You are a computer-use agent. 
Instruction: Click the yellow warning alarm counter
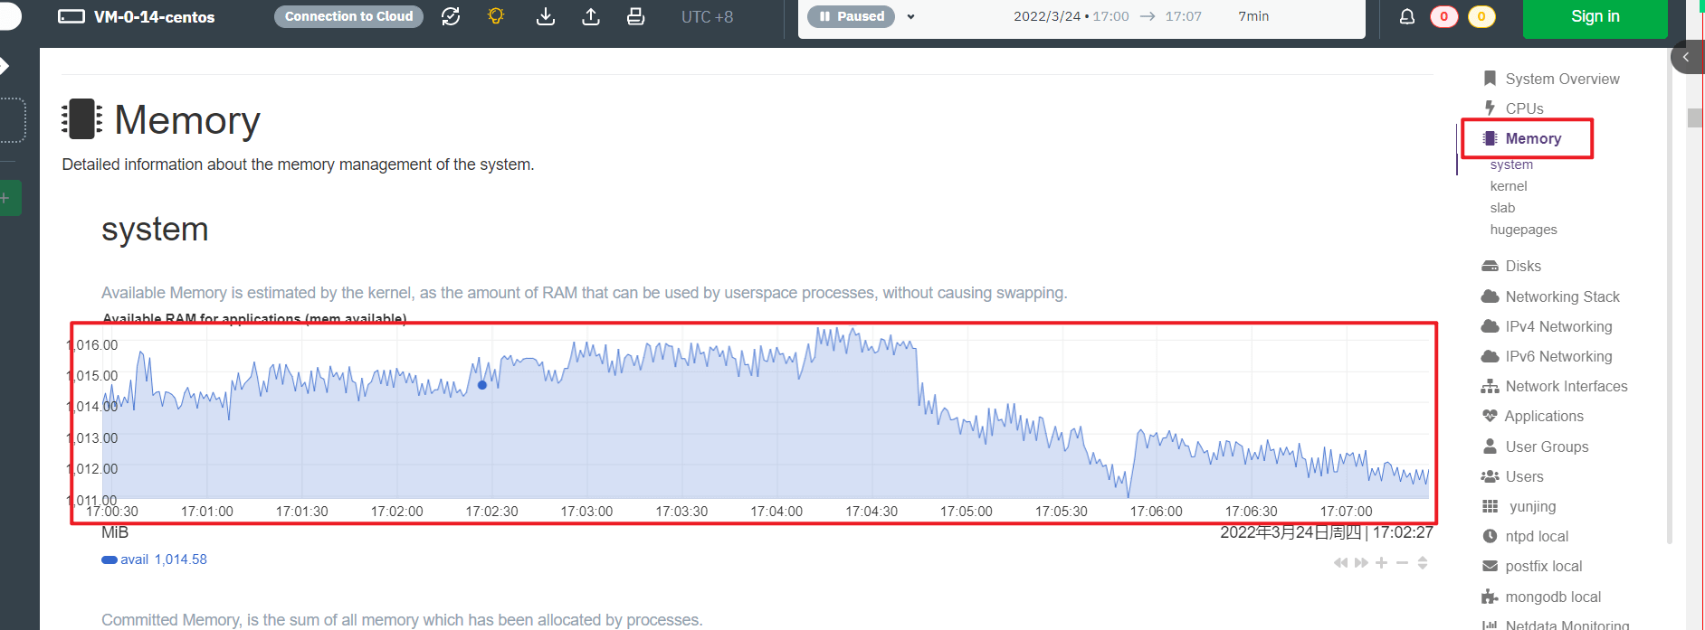point(1481,16)
